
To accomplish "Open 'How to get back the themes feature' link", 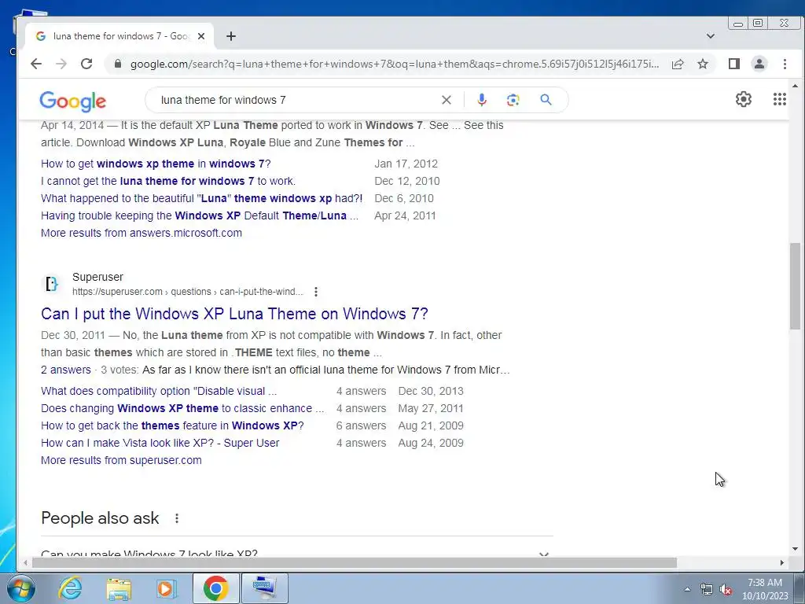I will (x=172, y=425).
